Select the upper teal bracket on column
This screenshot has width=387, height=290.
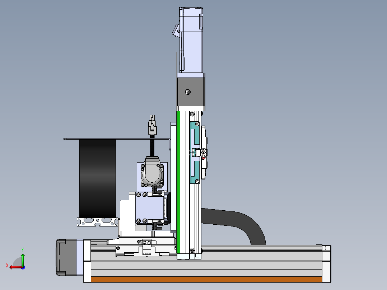[195, 133]
